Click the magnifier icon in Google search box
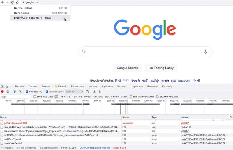Screen dimensions: 233x150 84,52
